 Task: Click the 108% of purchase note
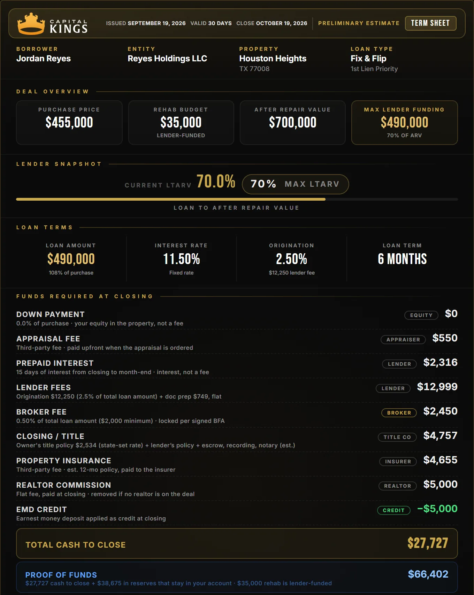[x=71, y=273]
